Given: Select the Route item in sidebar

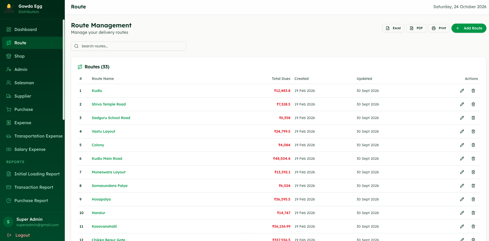Looking at the screenshot, I should [32, 43].
